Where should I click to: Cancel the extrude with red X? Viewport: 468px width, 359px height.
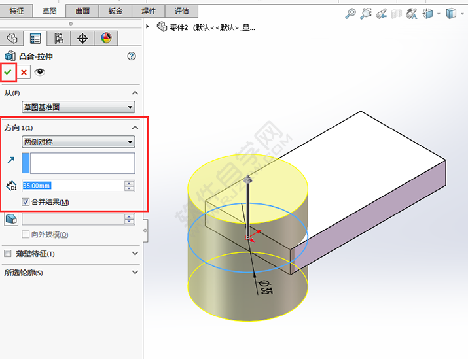(x=24, y=72)
